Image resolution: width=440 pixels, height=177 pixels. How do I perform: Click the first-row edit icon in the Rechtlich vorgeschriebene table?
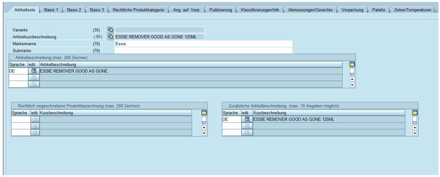point(35,119)
